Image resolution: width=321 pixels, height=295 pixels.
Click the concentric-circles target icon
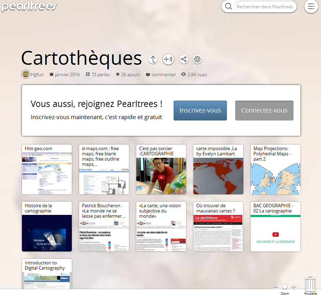pos(197,59)
